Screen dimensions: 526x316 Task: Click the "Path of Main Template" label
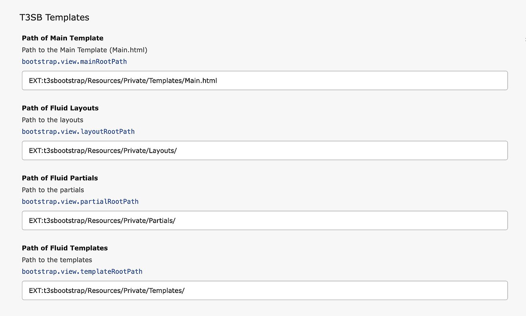pos(63,38)
